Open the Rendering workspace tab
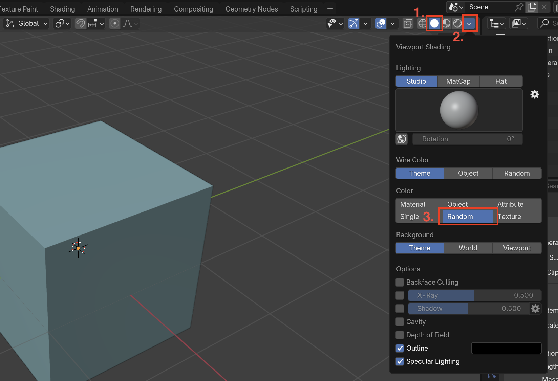 tap(146, 9)
